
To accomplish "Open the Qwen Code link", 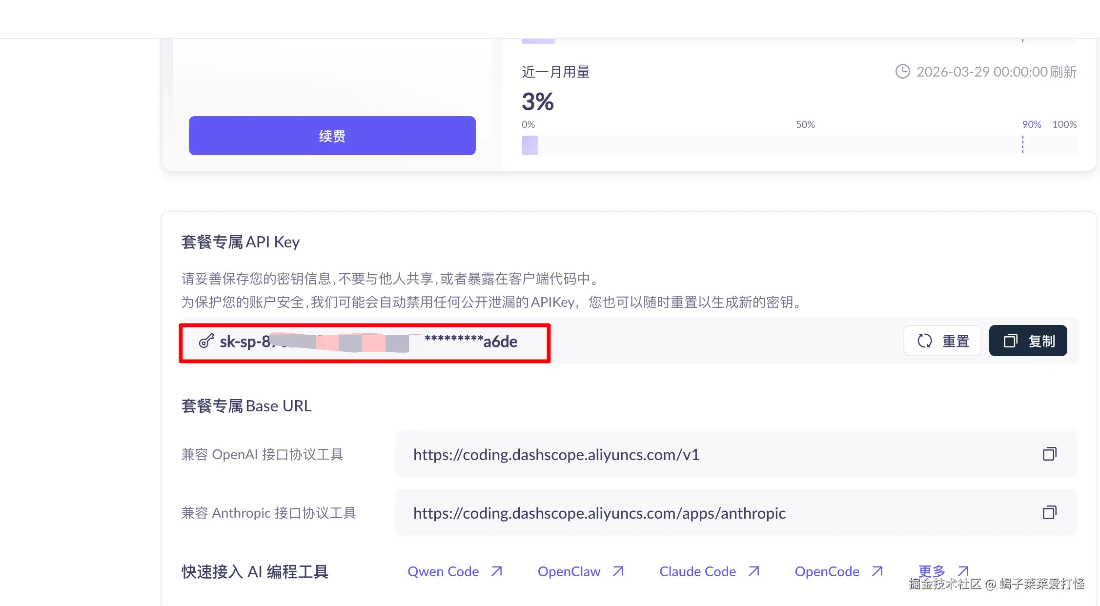I will (455, 571).
